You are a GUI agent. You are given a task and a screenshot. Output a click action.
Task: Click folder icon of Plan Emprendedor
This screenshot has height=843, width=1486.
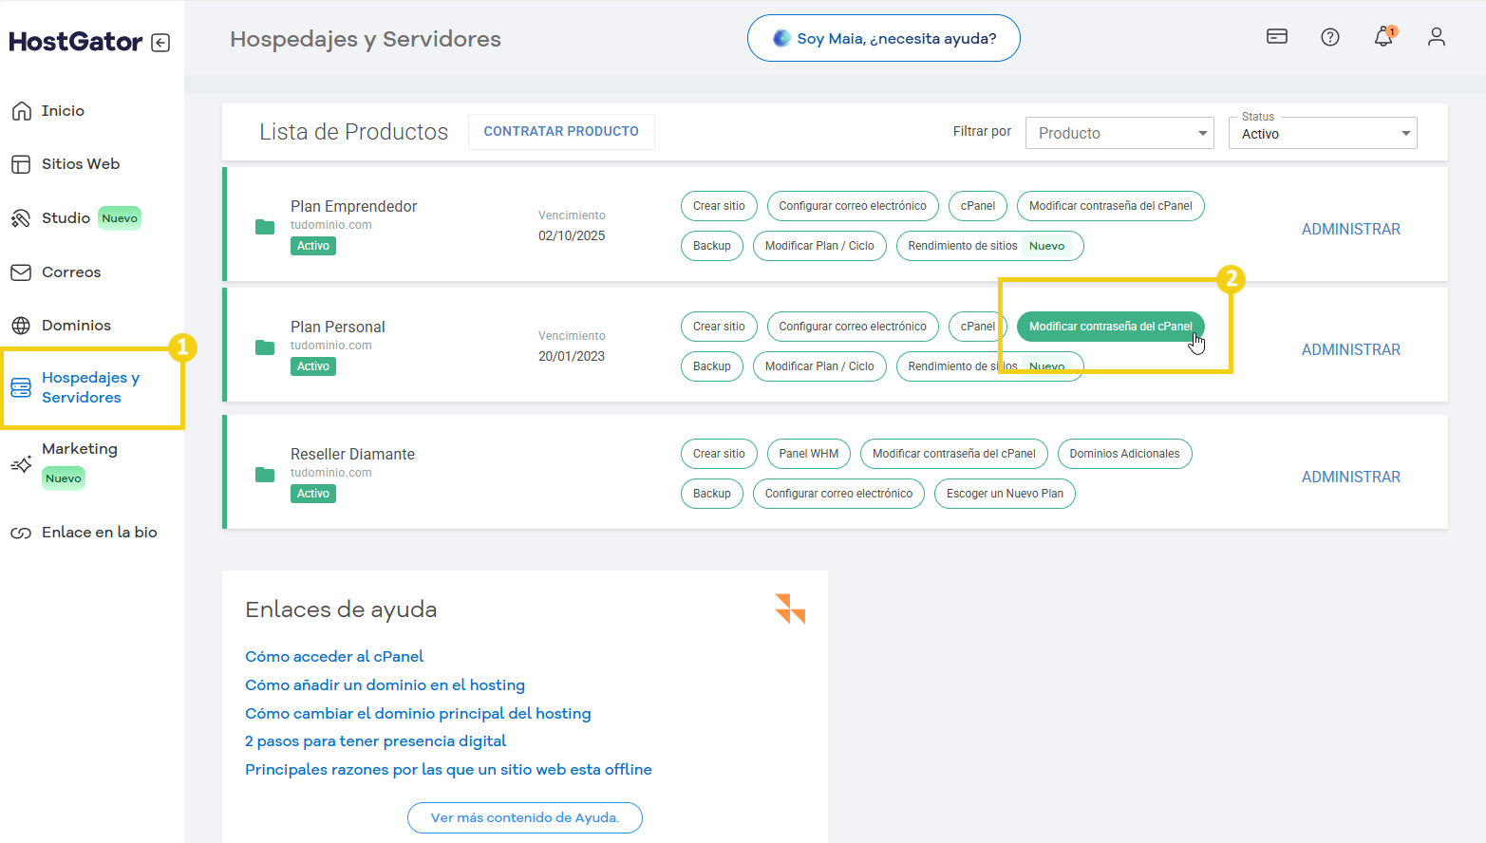tap(265, 226)
